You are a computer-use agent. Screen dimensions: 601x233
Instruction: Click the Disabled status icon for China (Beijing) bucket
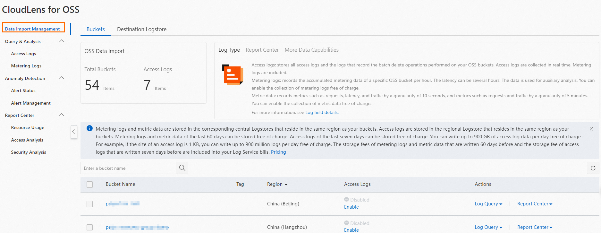click(x=346, y=199)
